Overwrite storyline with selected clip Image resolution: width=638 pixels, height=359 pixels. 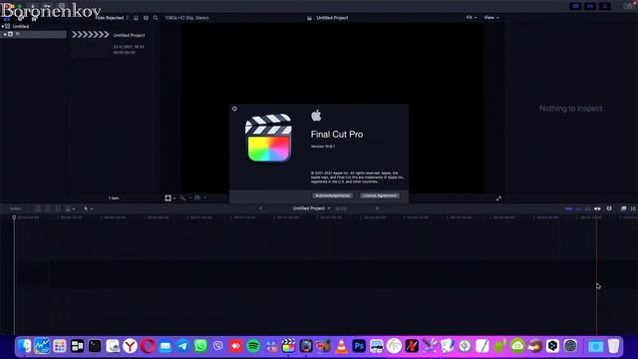point(68,208)
